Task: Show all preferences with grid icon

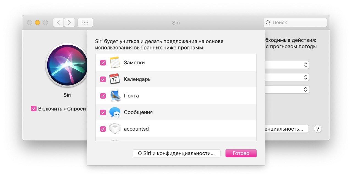Action: (85, 23)
